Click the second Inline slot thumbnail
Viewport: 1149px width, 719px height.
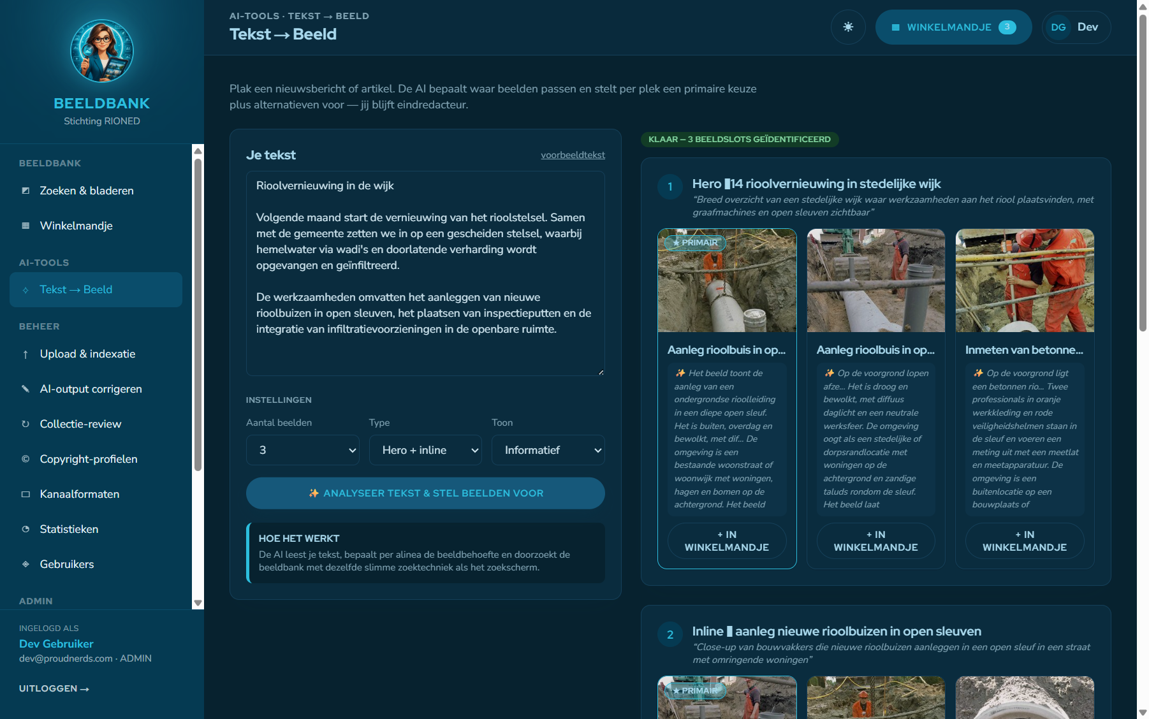[x=875, y=697]
